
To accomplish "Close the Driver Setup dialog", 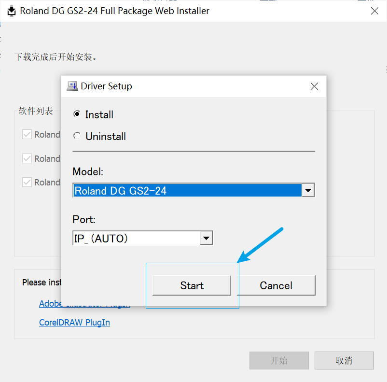I will [x=314, y=86].
